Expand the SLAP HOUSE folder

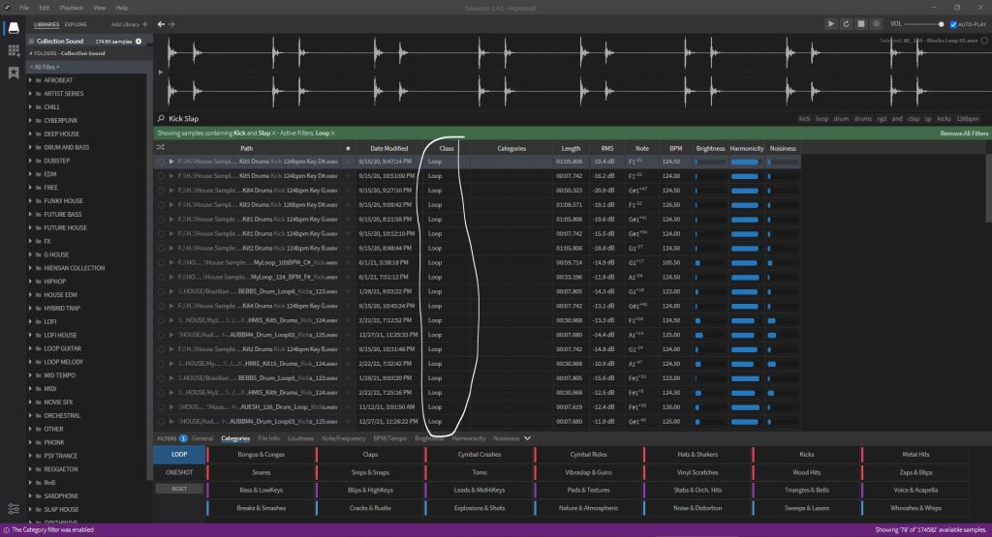coord(30,509)
